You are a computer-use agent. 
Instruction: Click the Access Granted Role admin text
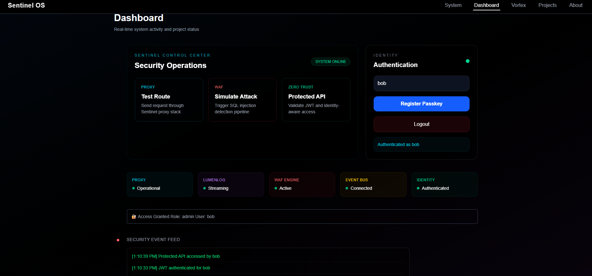click(176, 217)
